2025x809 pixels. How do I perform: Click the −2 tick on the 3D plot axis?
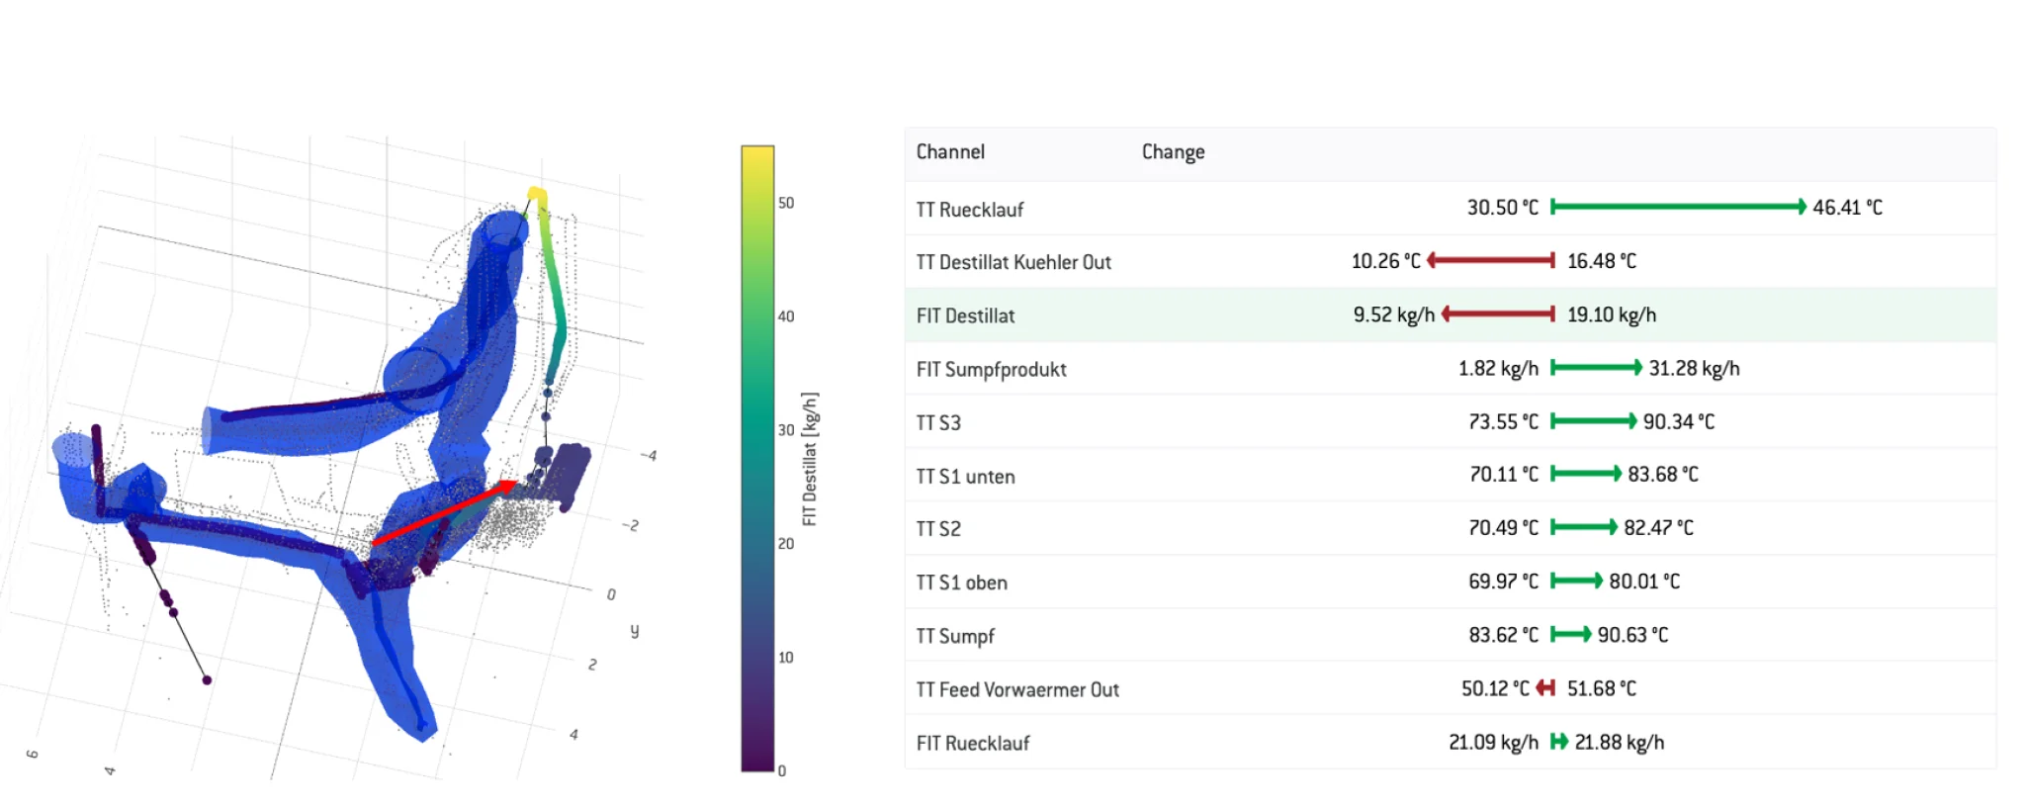click(630, 525)
